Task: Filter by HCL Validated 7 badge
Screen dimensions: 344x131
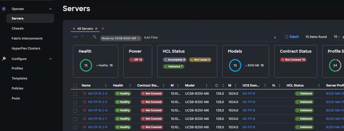Action: tap(174, 66)
